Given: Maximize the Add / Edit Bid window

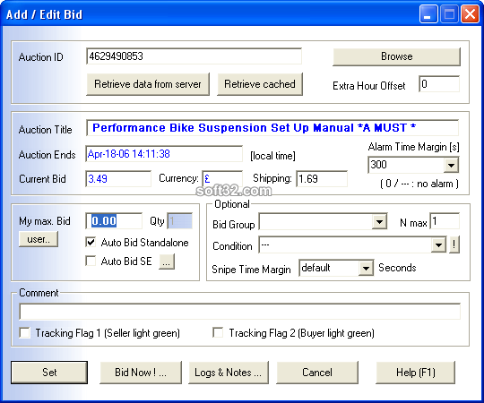Looking at the screenshot, I should tap(449, 14).
